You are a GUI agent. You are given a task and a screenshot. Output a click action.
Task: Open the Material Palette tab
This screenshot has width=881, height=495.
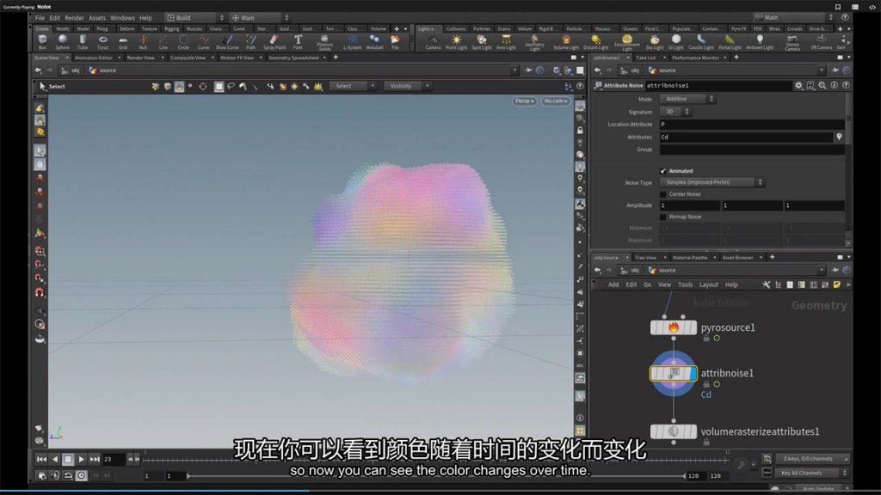coord(690,258)
